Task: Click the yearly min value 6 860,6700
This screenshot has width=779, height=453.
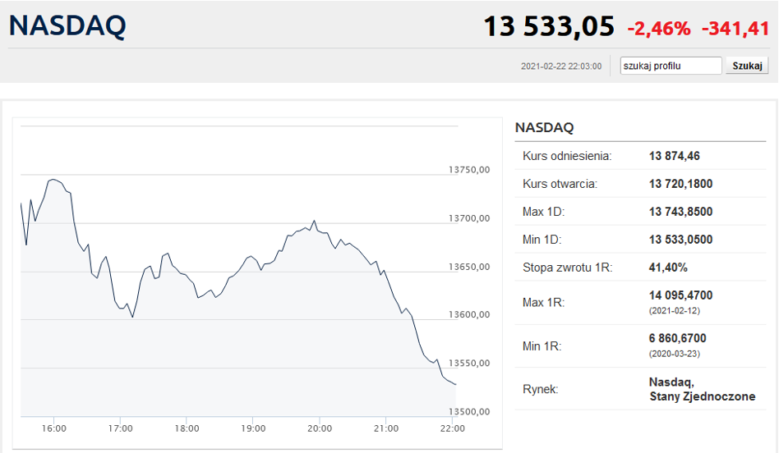Action: tap(678, 338)
